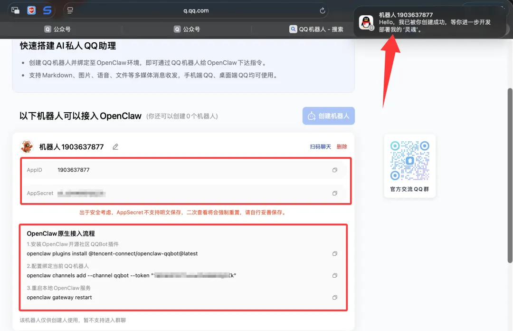Click step 3.重启本地 OpenClaw 服务

(58, 288)
